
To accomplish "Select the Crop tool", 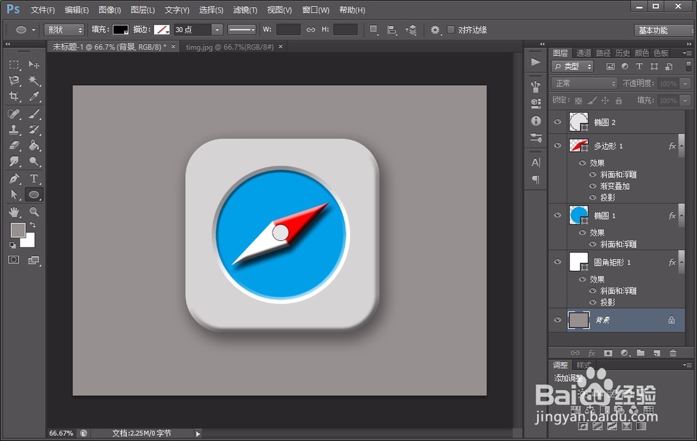I will click(x=14, y=96).
